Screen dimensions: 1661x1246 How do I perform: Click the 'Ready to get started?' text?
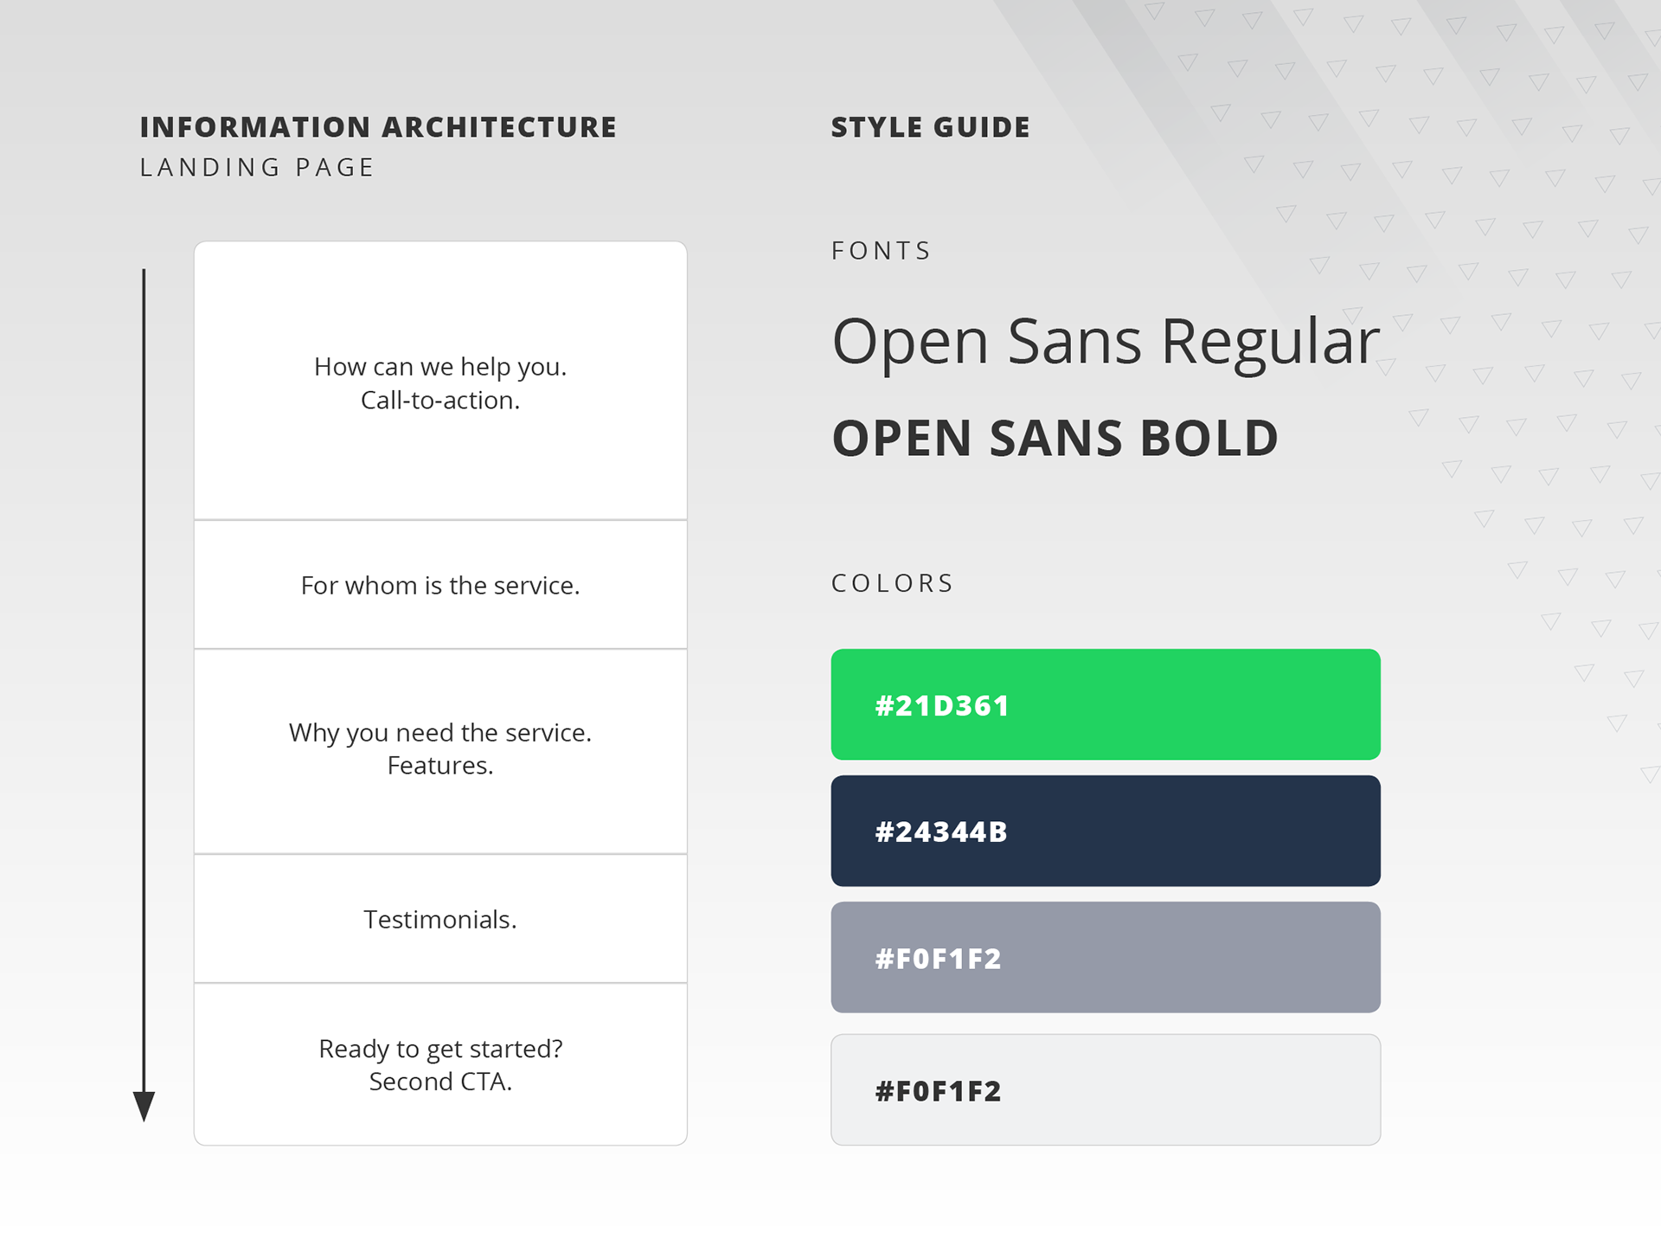(440, 1049)
